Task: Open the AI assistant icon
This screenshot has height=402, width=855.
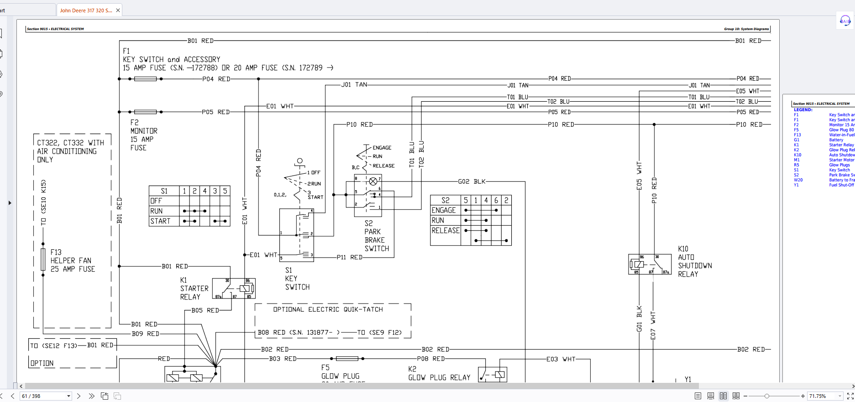Action: (x=845, y=21)
